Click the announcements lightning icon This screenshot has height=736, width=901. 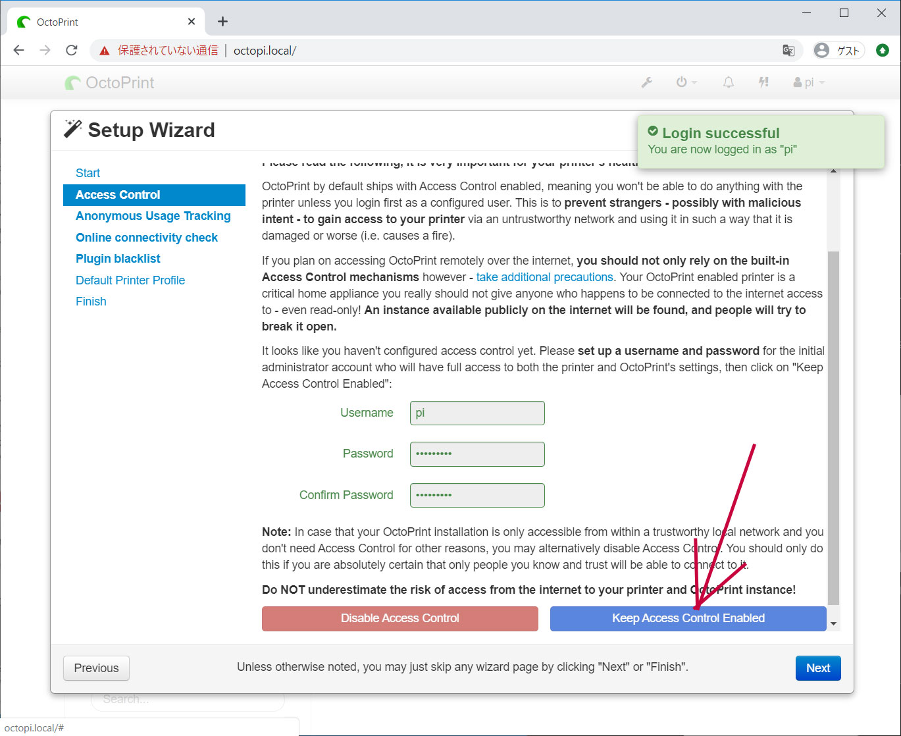coord(763,82)
